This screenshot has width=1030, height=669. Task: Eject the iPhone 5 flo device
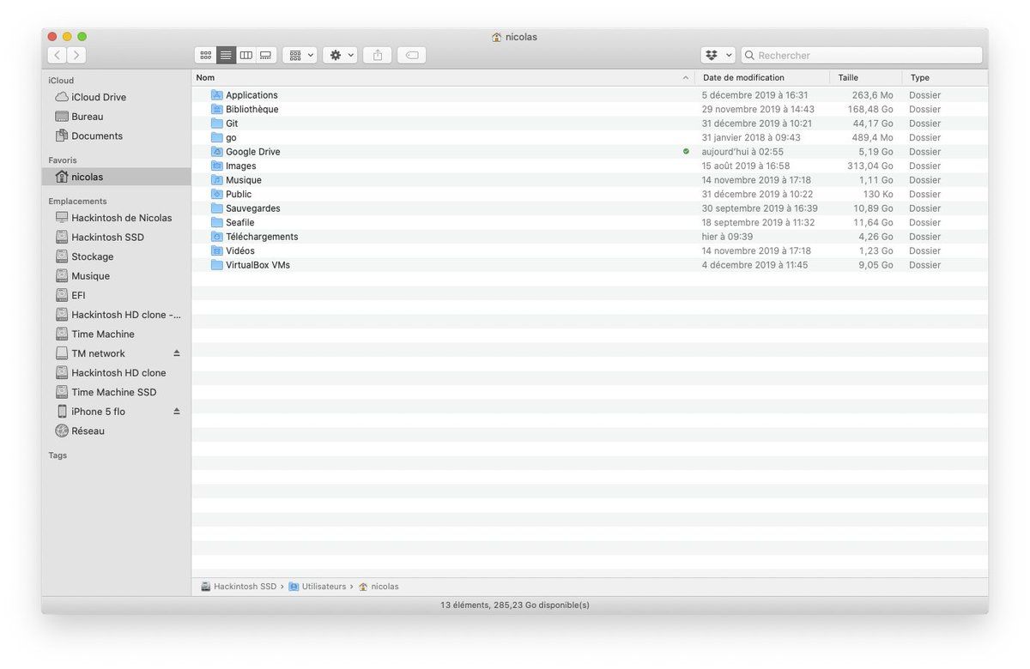tap(177, 412)
